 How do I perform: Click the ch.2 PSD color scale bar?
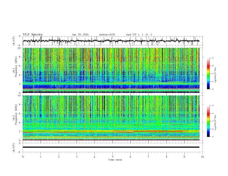click(x=208, y=121)
